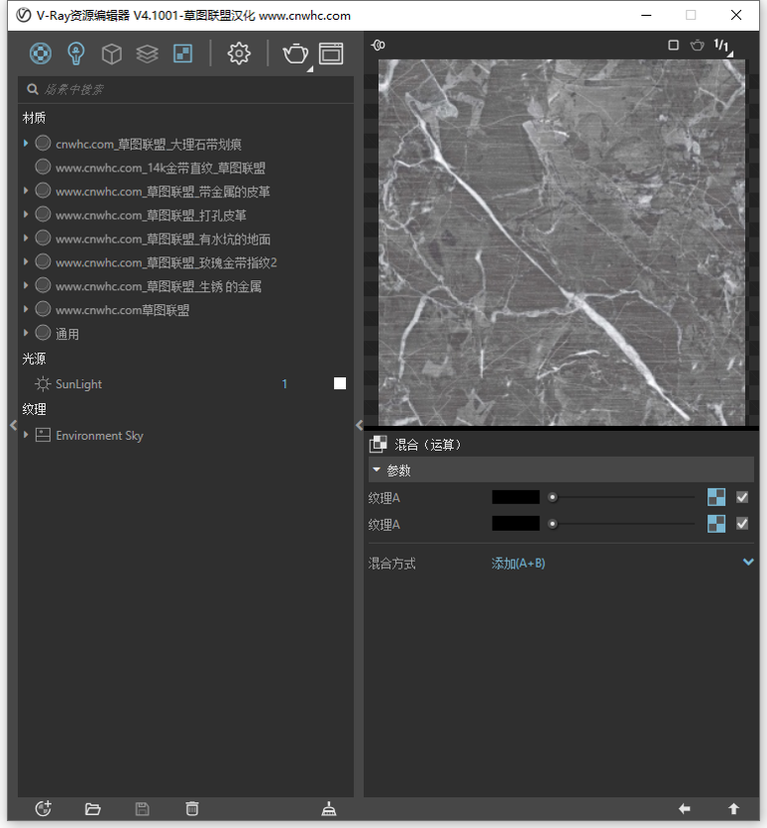The width and height of the screenshot is (767, 828).
Task: Adjust the first 纹理A slider handle
Action: point(553,497)
